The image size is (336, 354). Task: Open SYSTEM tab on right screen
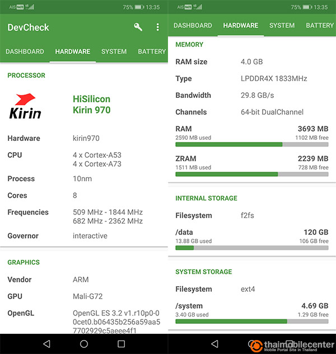282,25
